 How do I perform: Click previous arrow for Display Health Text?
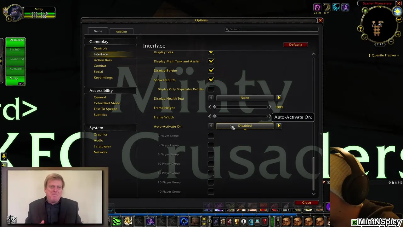pyautogui.click(x=211, y=98)
